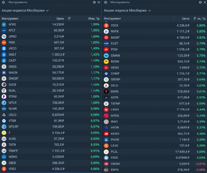Click the ENPG logo icon
This screenshot has height=173, width=207.
click(x=106, y=170)
